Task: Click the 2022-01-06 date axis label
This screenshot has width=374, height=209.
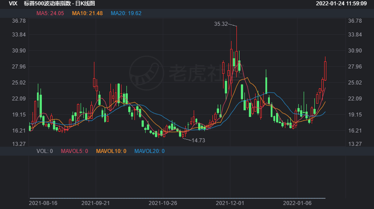Action: tap(297, 203)
